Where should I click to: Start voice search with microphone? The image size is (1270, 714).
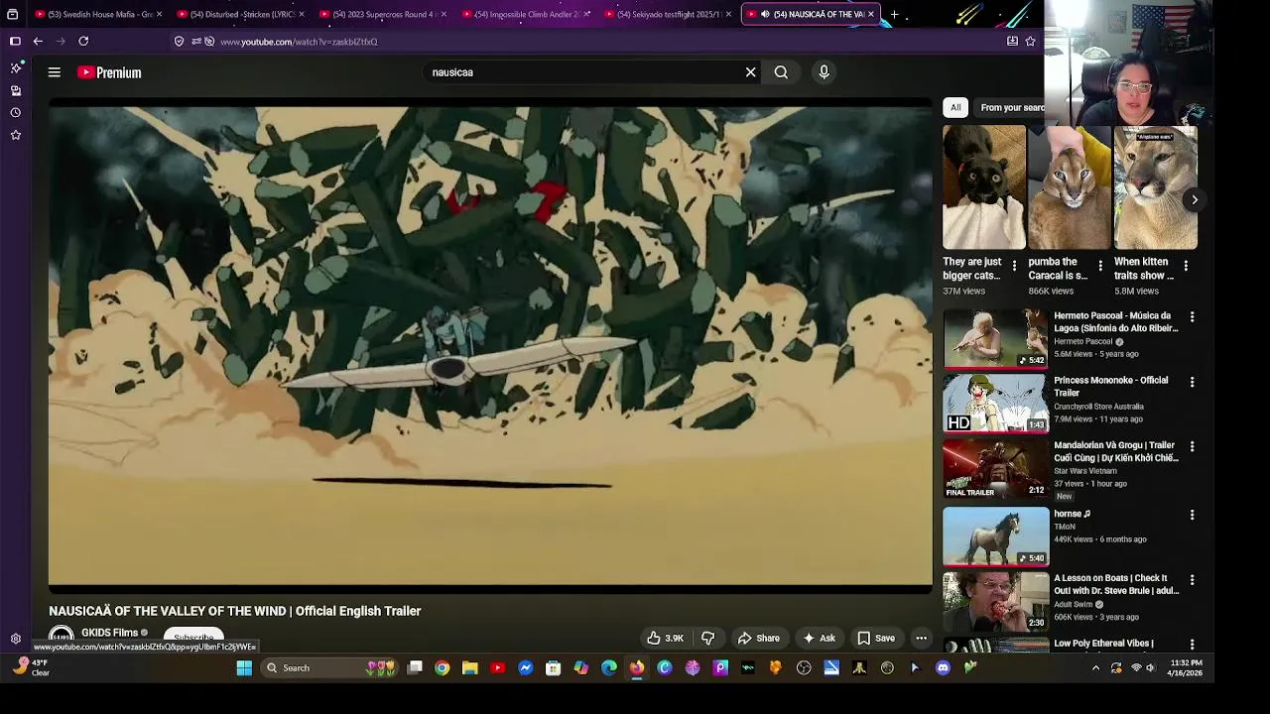824,72
